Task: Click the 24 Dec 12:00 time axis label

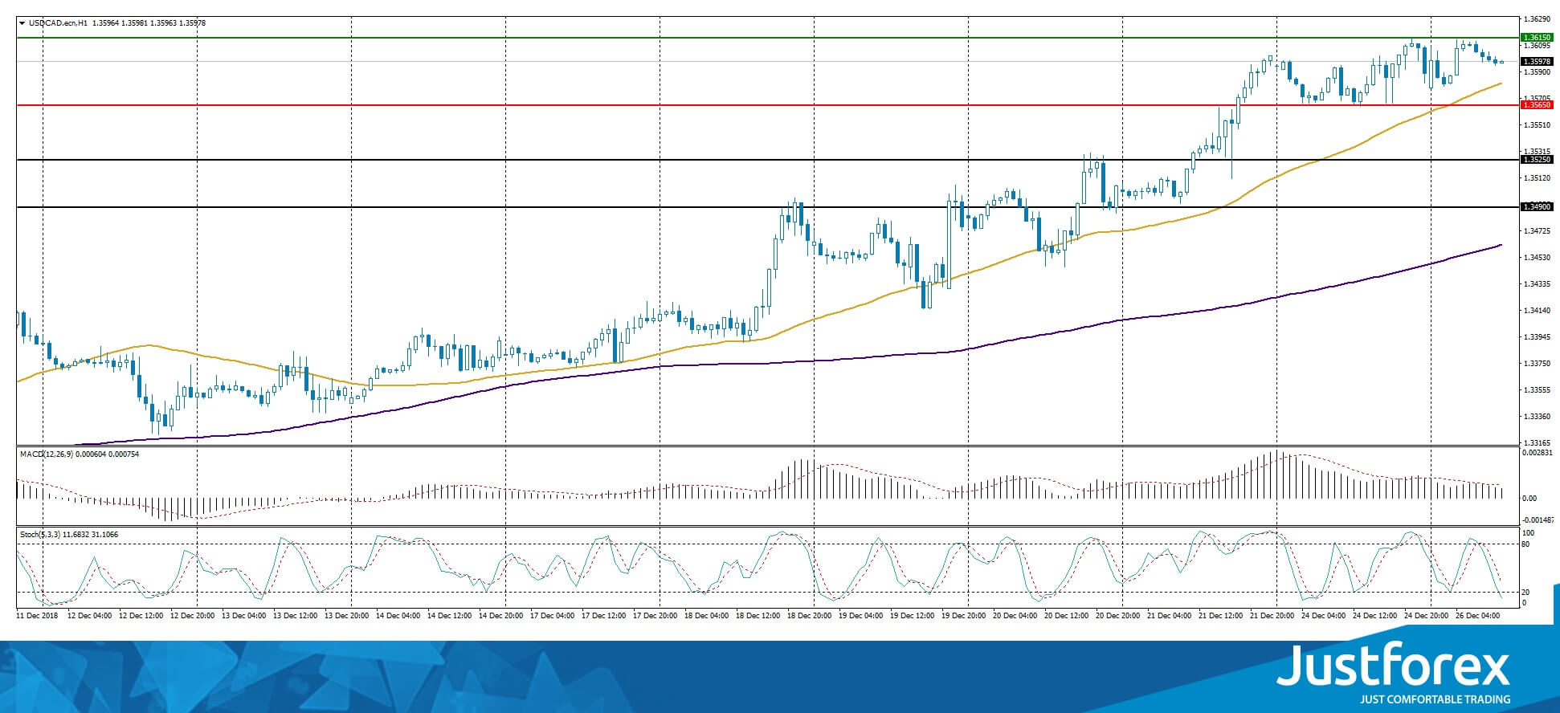Action: click(1374, 615)
